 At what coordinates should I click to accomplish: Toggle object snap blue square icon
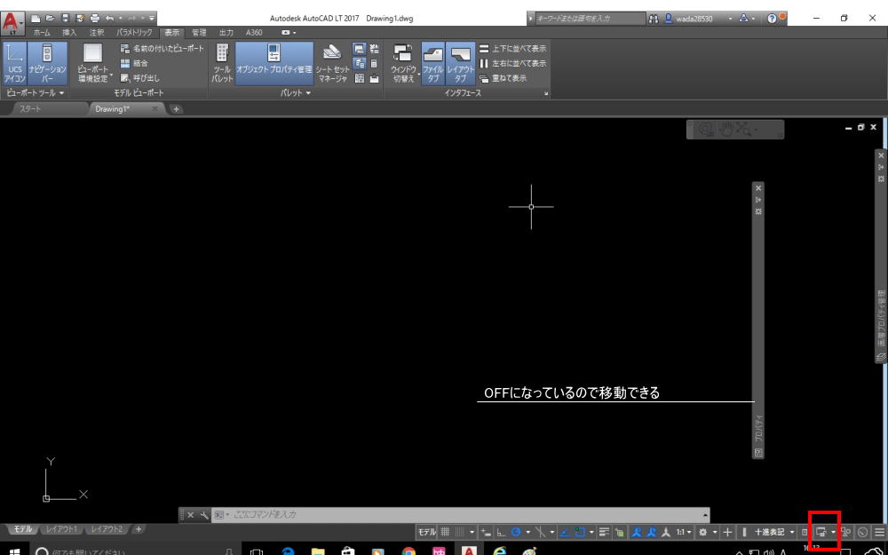579,532
